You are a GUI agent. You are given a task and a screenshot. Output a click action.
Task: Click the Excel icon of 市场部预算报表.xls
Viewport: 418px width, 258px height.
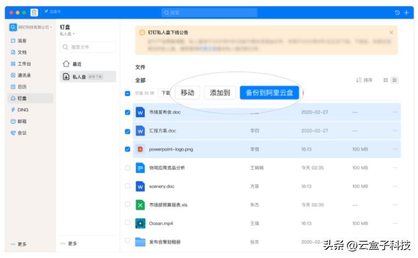click(x=140, y=205)
